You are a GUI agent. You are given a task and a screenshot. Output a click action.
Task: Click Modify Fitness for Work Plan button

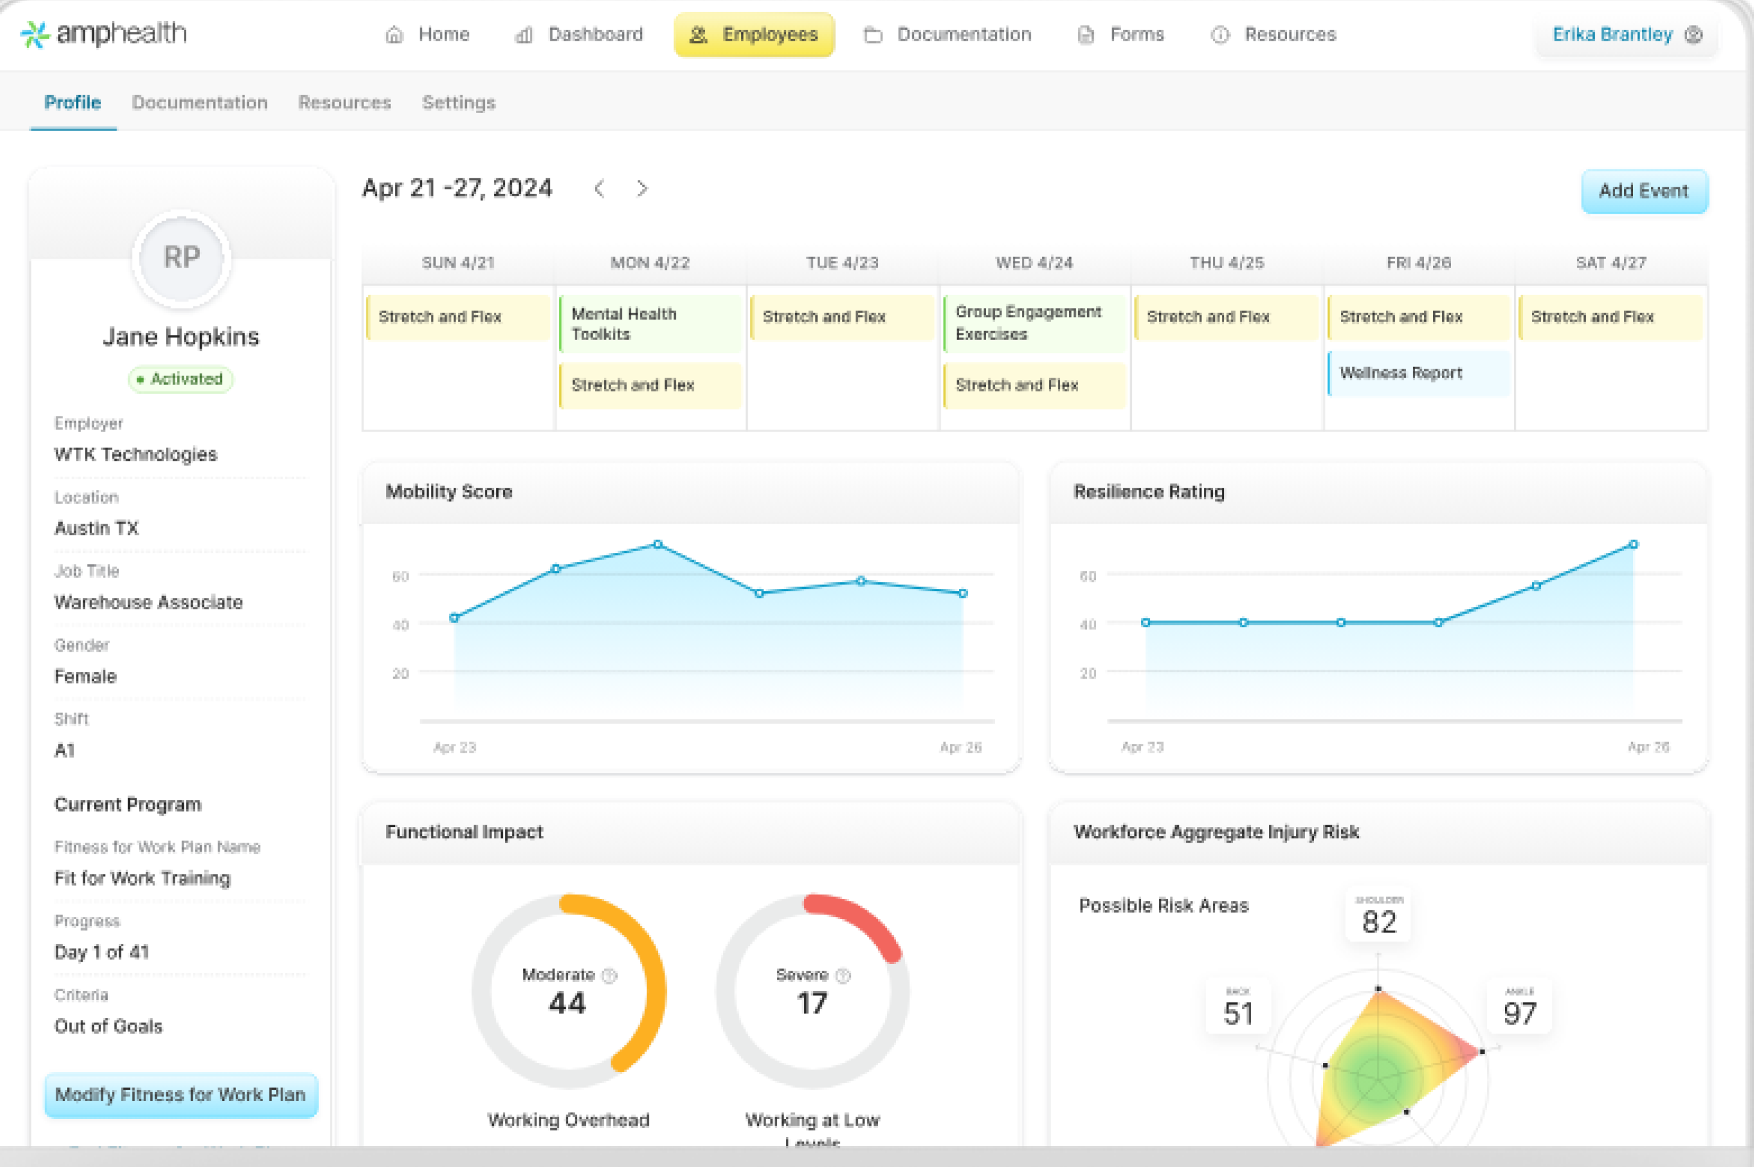(x=181, y=1095)
